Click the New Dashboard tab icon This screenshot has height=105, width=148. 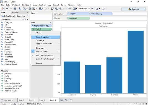click(x=66, y=100)
